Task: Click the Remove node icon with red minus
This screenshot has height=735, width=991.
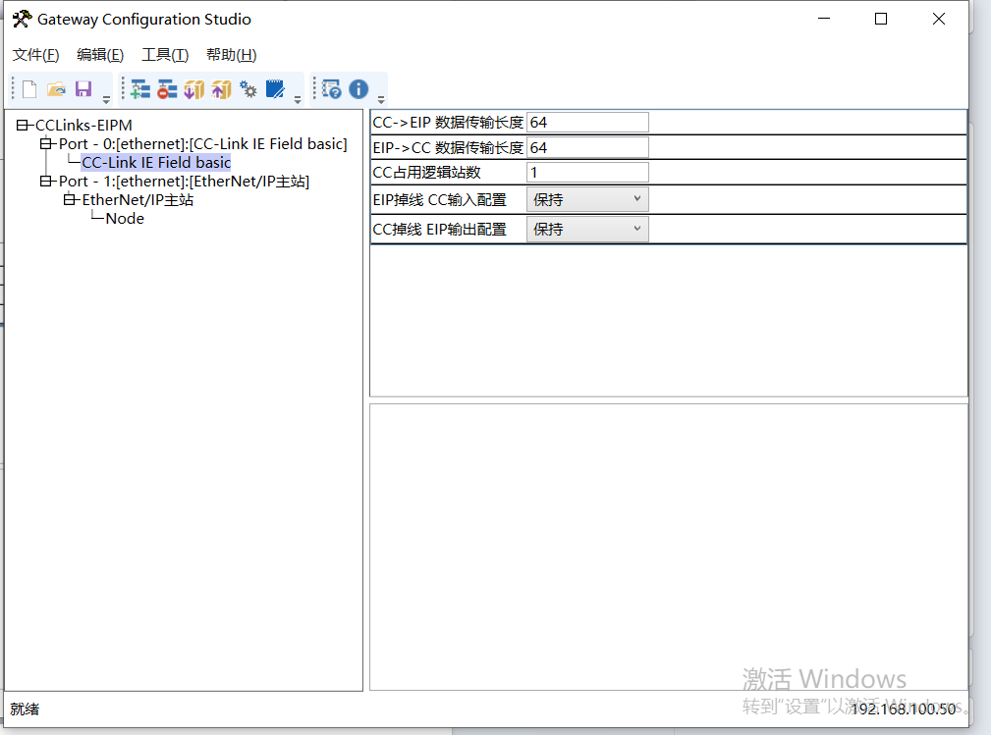Action: [167, 89]
